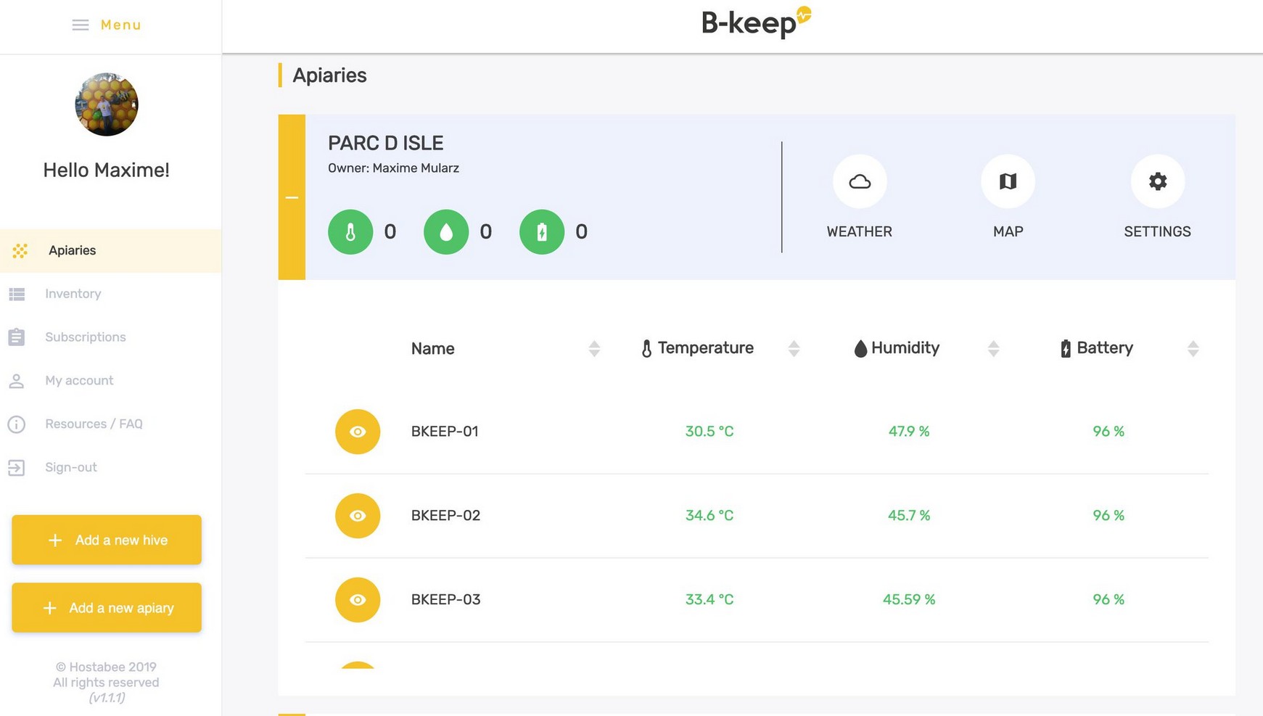Click the user profile picture

click(x=107, y=104)
